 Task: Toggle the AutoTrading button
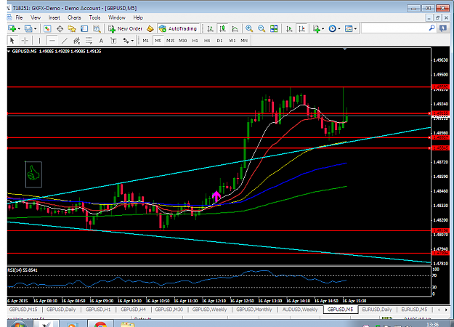tap(178, 28)
